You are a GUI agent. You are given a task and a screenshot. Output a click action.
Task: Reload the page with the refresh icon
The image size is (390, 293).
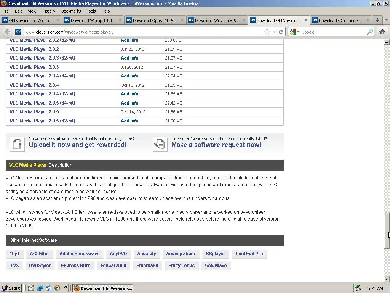pyautogui.click(x=281, y=32)
